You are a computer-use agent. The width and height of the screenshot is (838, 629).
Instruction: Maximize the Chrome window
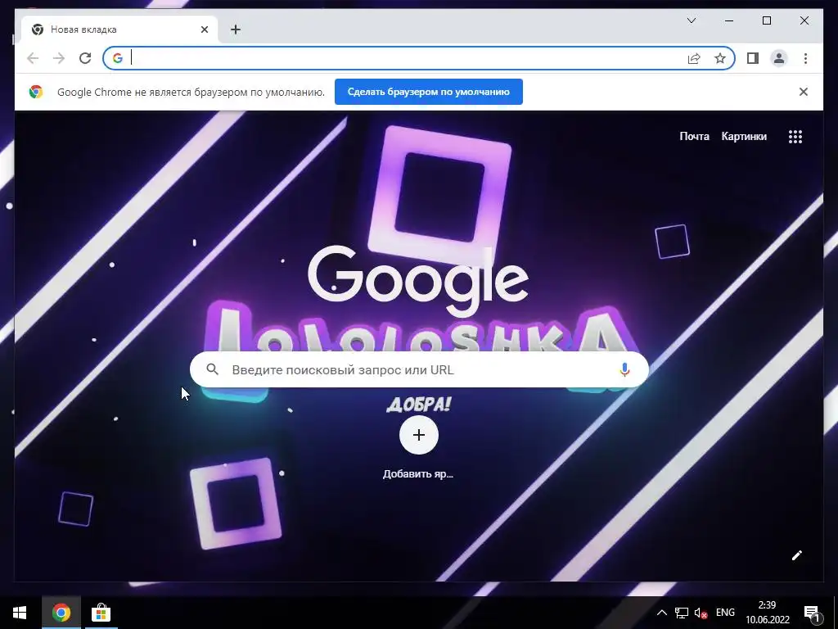[766, 20]
